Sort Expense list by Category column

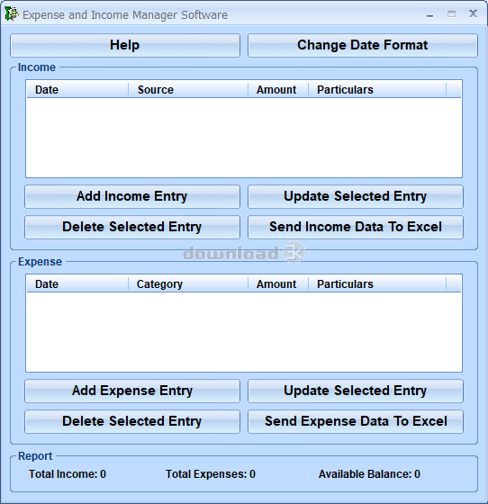[x=188, y=283]
